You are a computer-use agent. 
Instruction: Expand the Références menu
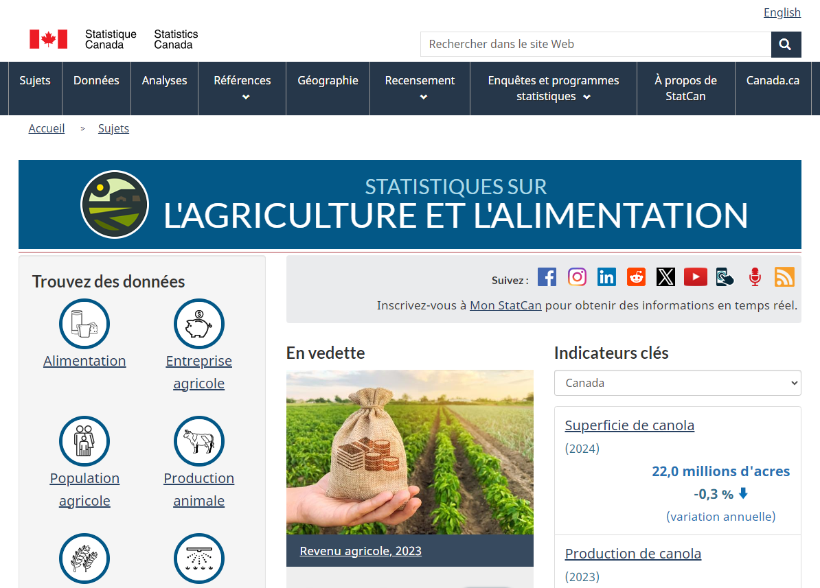(x=242, y=89)
